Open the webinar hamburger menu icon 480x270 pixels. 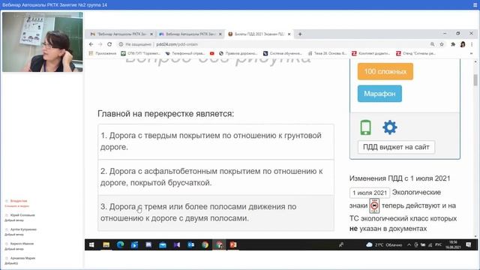(x=475, y=5)
